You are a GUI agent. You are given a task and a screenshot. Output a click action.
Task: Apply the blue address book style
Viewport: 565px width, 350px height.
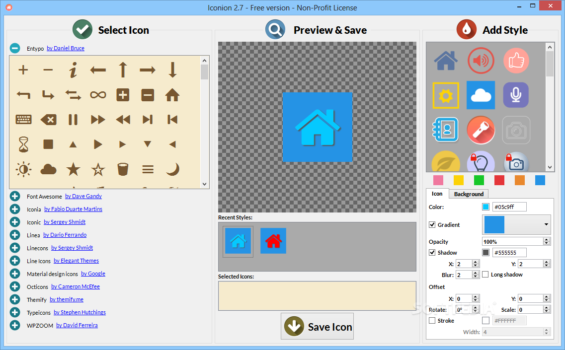tap(446, 130)
